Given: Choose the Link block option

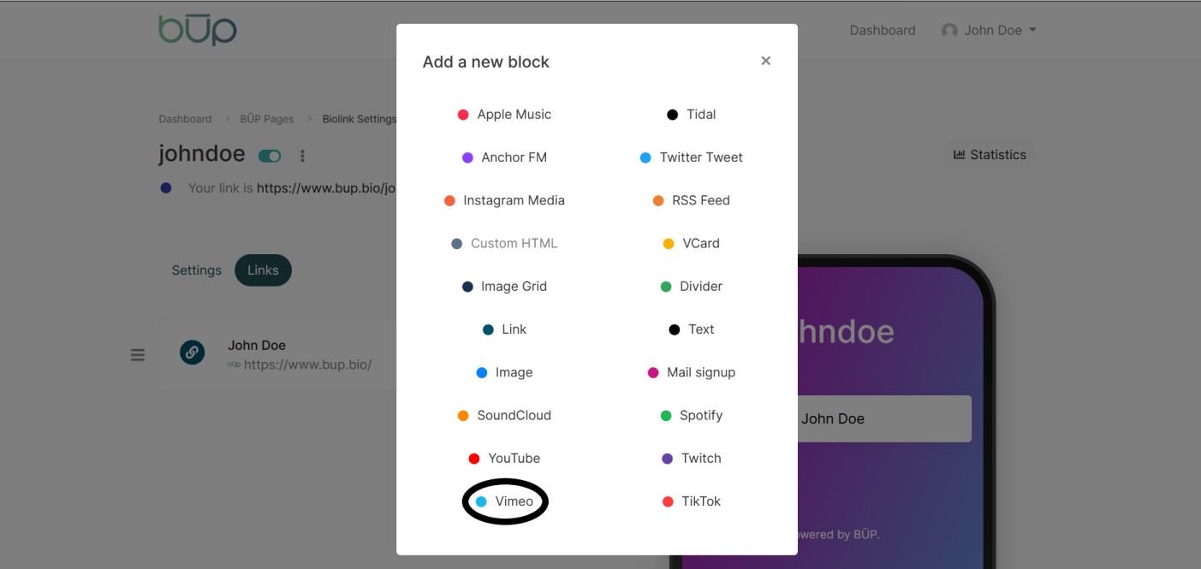Looking at the screenshot, I should pyautogui.click(x=504, y=329).
